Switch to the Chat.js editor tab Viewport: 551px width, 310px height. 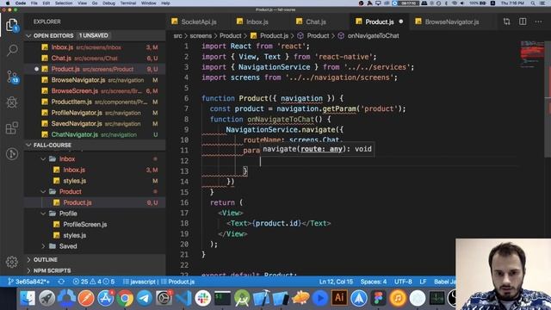316,22
